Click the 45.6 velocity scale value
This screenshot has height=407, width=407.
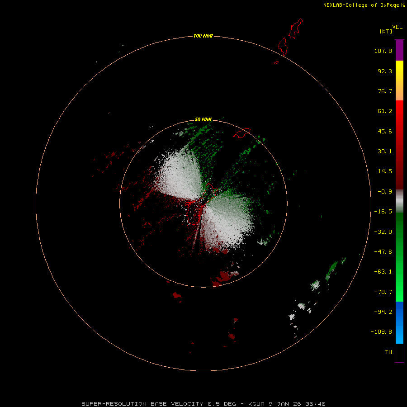point(385,131)
